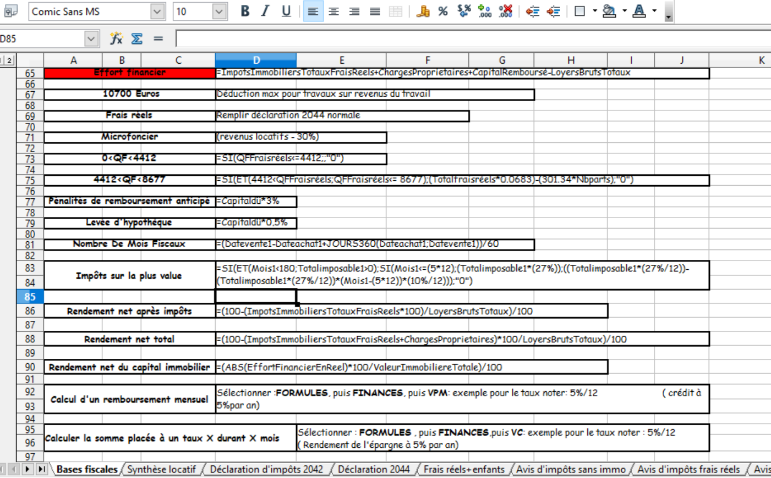Click the Borders icon
Viewport: 771px width, 478px height.
(579, 11)
